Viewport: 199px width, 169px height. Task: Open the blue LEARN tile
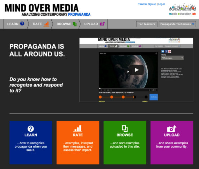(31, 142)
